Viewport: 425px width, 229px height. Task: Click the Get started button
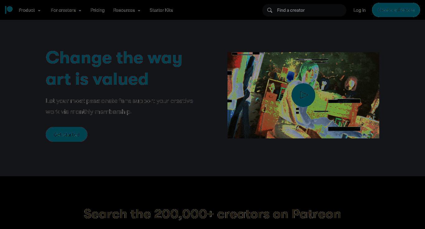pyautogui.click(x=67, y=134)
